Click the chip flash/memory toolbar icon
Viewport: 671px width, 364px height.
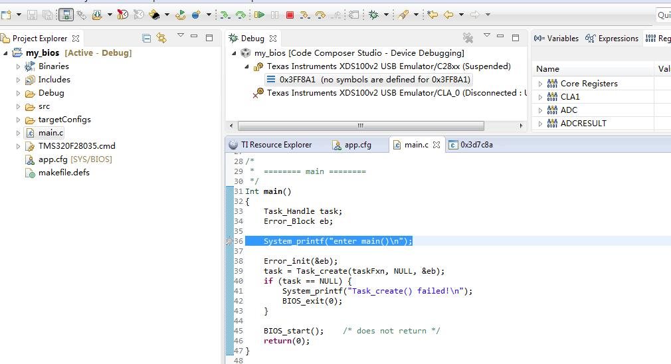154,15
